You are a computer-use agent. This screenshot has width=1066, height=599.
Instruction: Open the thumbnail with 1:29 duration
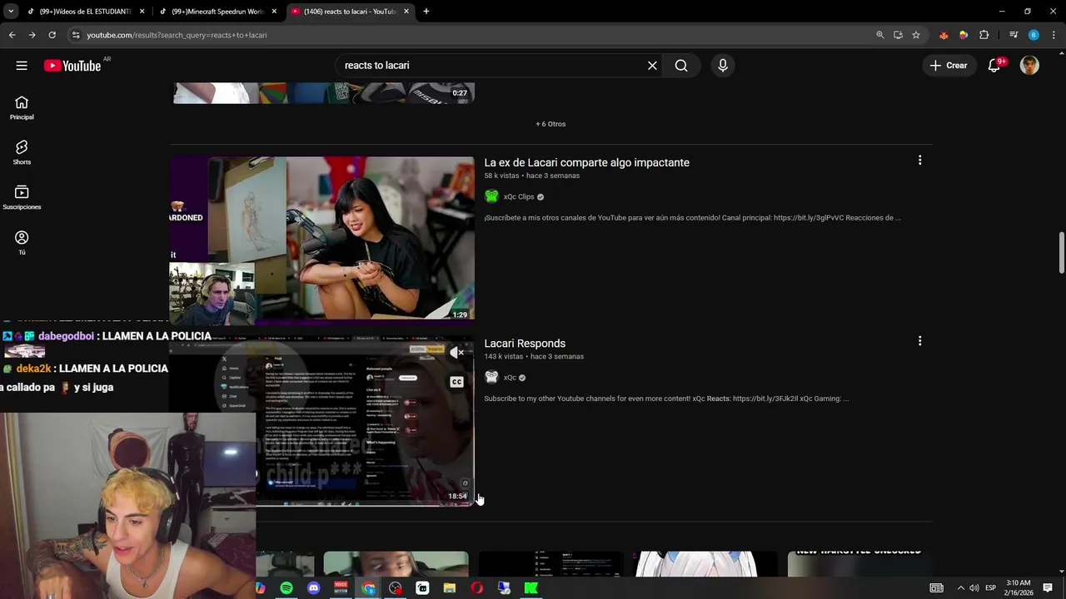322,238
